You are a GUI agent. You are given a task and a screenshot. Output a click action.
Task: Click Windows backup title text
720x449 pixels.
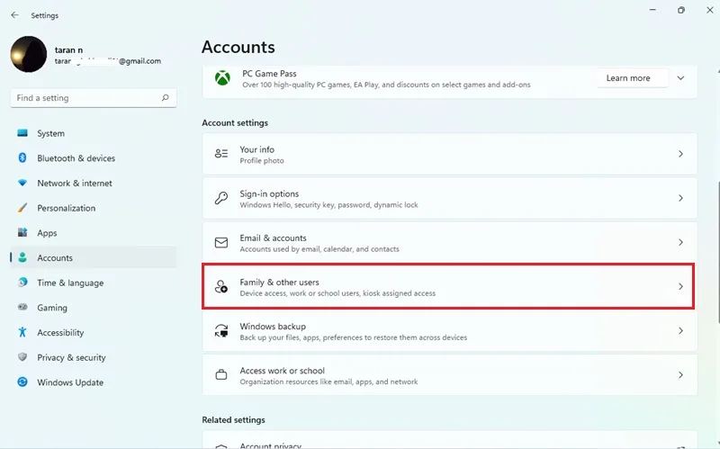click(273, 327)
